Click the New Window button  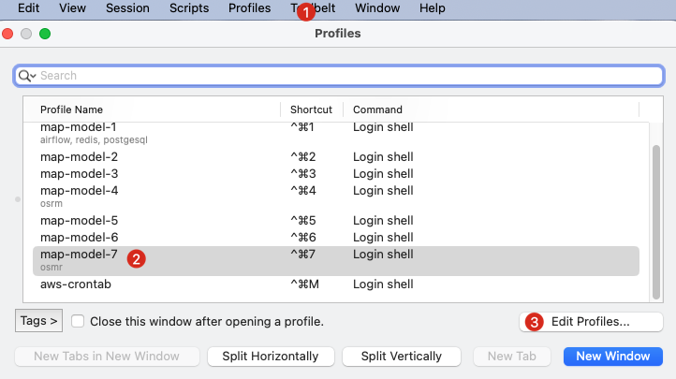613,356
